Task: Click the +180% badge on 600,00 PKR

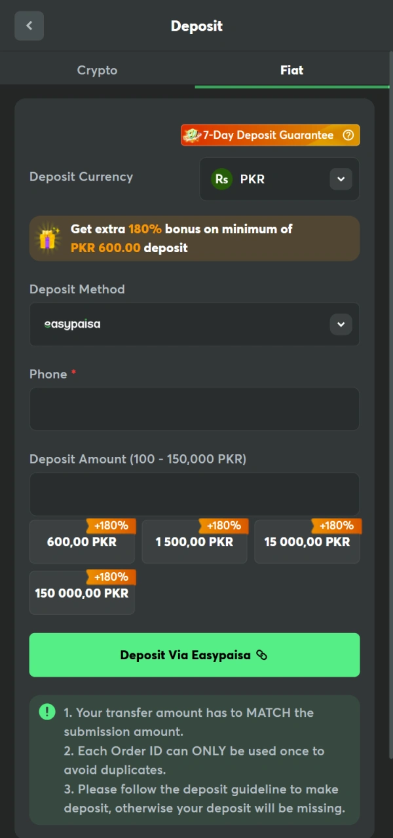Action: point(111,525)
